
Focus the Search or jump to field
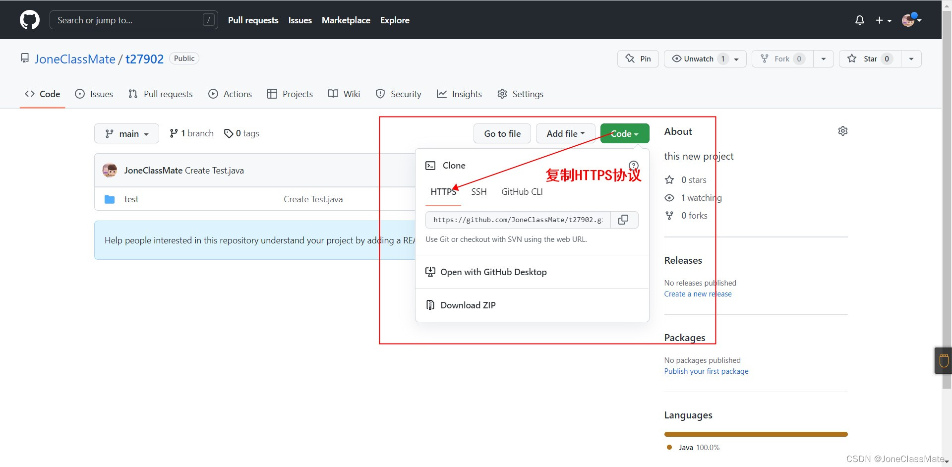click(134, 20)
